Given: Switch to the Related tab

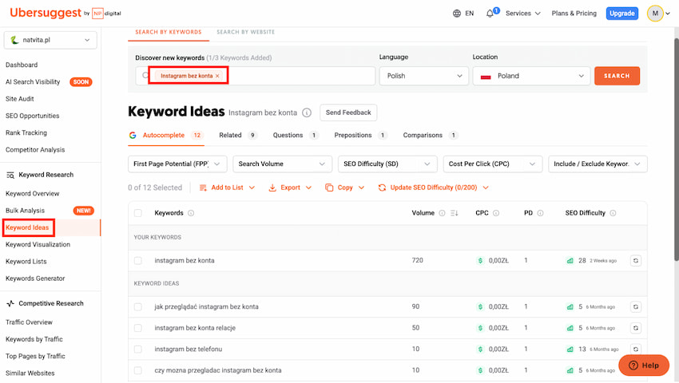Looking at the screenshot, I should point(238,136).
